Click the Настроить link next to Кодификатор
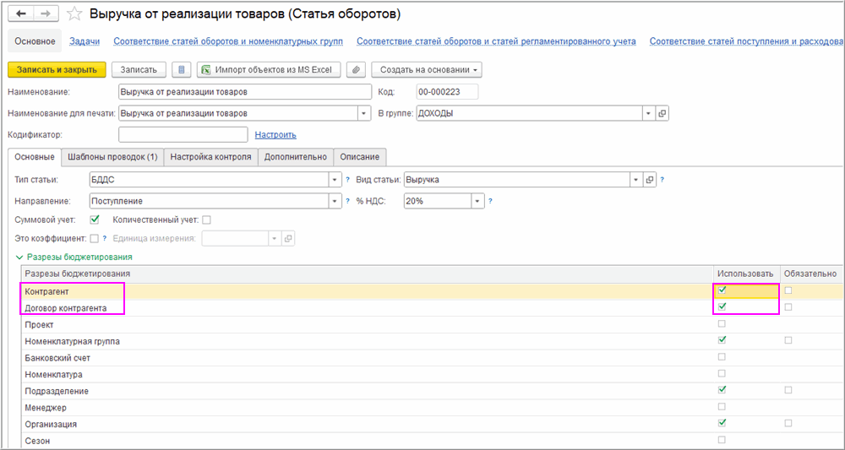845x450 pixels. coord(275,134)
